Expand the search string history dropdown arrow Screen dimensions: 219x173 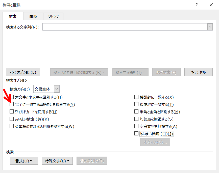click(x=210, y=27)
